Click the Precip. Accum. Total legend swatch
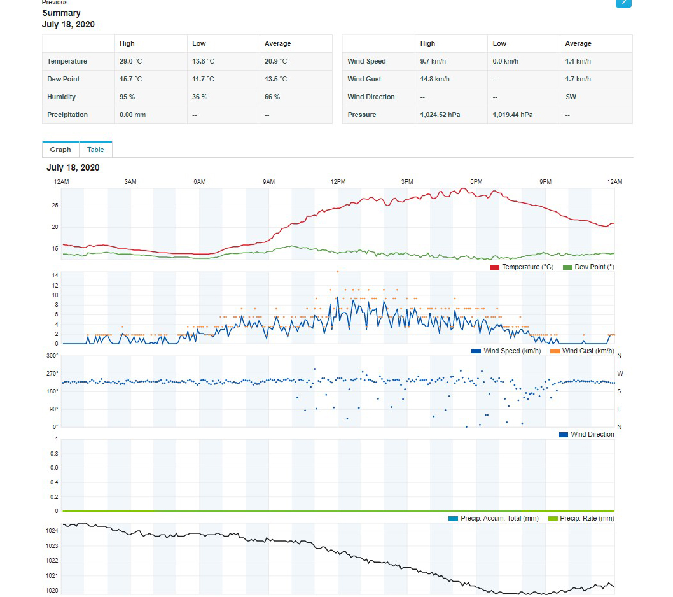The width and height of the screenshot is (673, 597). (x=453, y=519)
